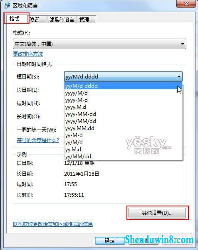Switch to the 键盘和语言 tab

pyautogui.click(x=62, y=20)
